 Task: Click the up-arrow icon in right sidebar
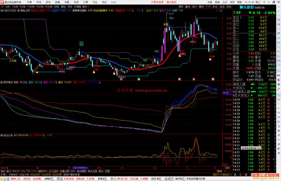coord(279,11)
